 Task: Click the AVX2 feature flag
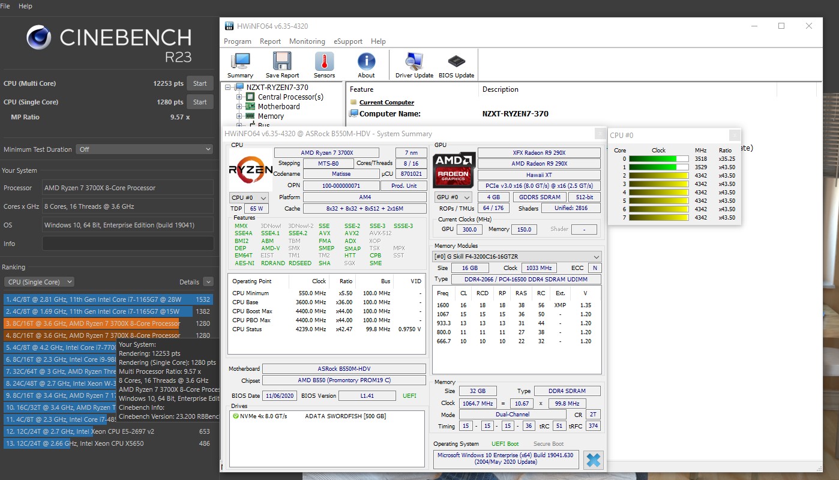click(352, 233)
